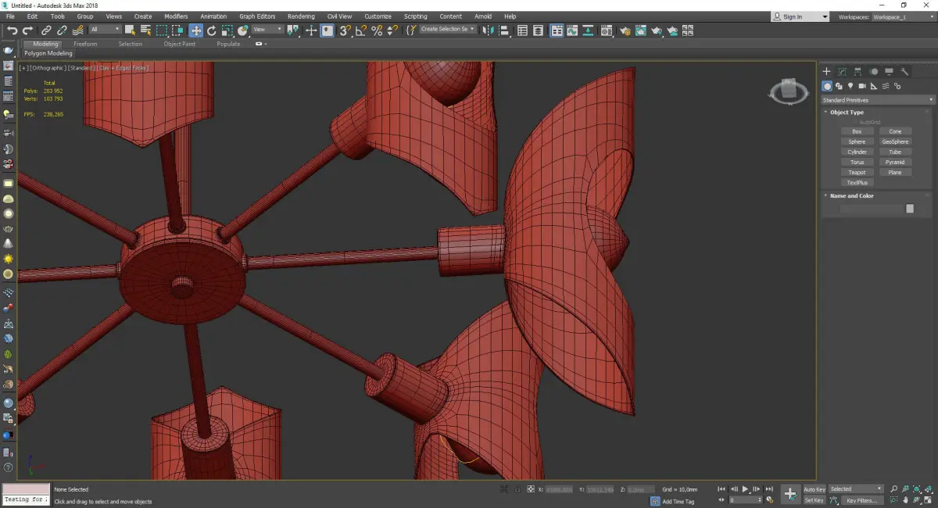Toggle the 3D Snaps button
This screenshot has height=508, width=938.
(x=345, y=30)
